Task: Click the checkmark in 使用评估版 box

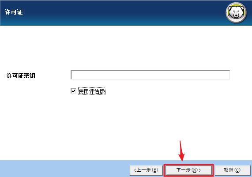Action: click(73, 91)
